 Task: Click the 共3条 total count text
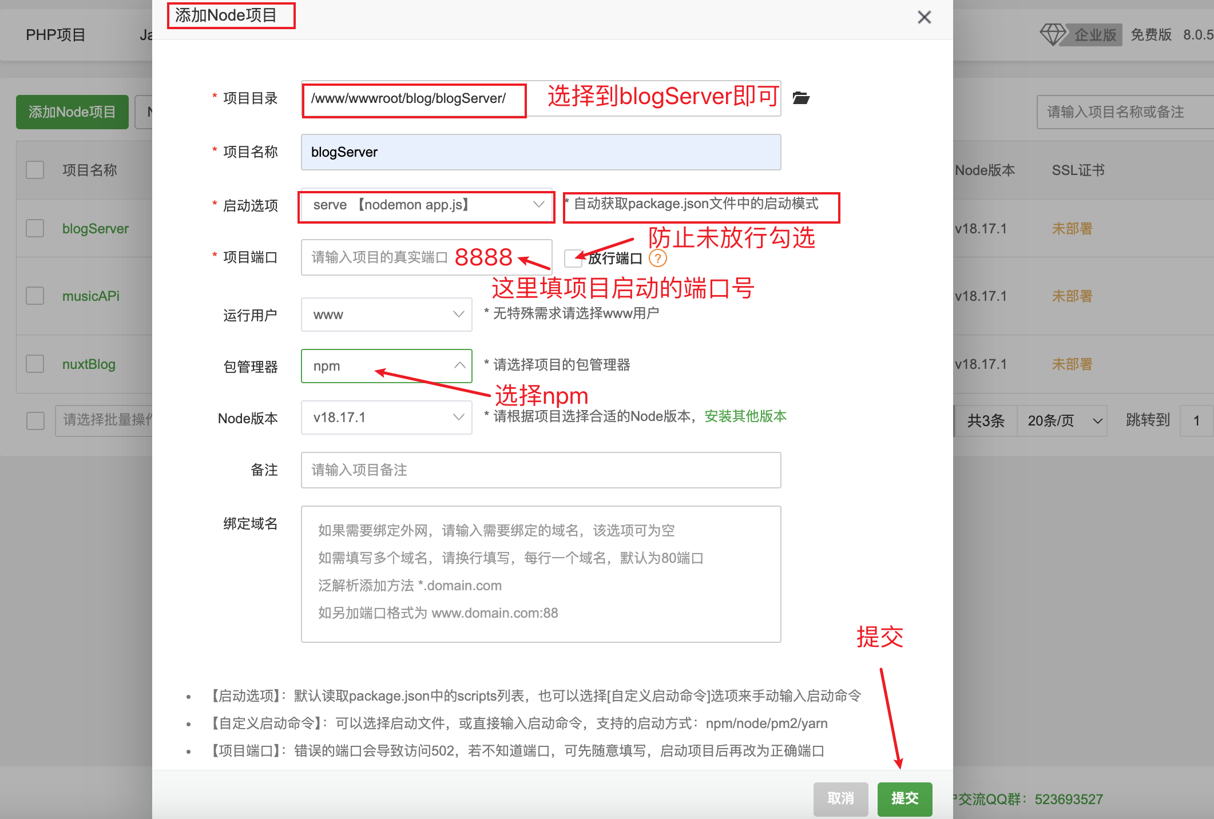(986, 421)
